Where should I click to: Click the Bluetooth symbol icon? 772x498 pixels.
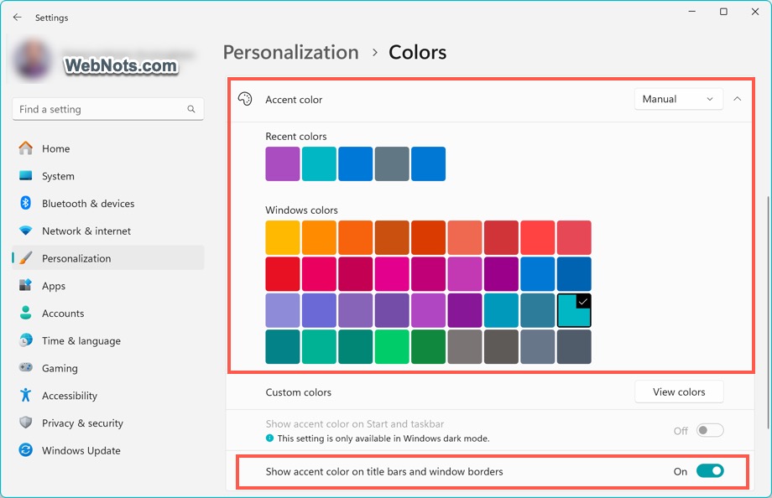pyautogui.click(x=26, y=203)
